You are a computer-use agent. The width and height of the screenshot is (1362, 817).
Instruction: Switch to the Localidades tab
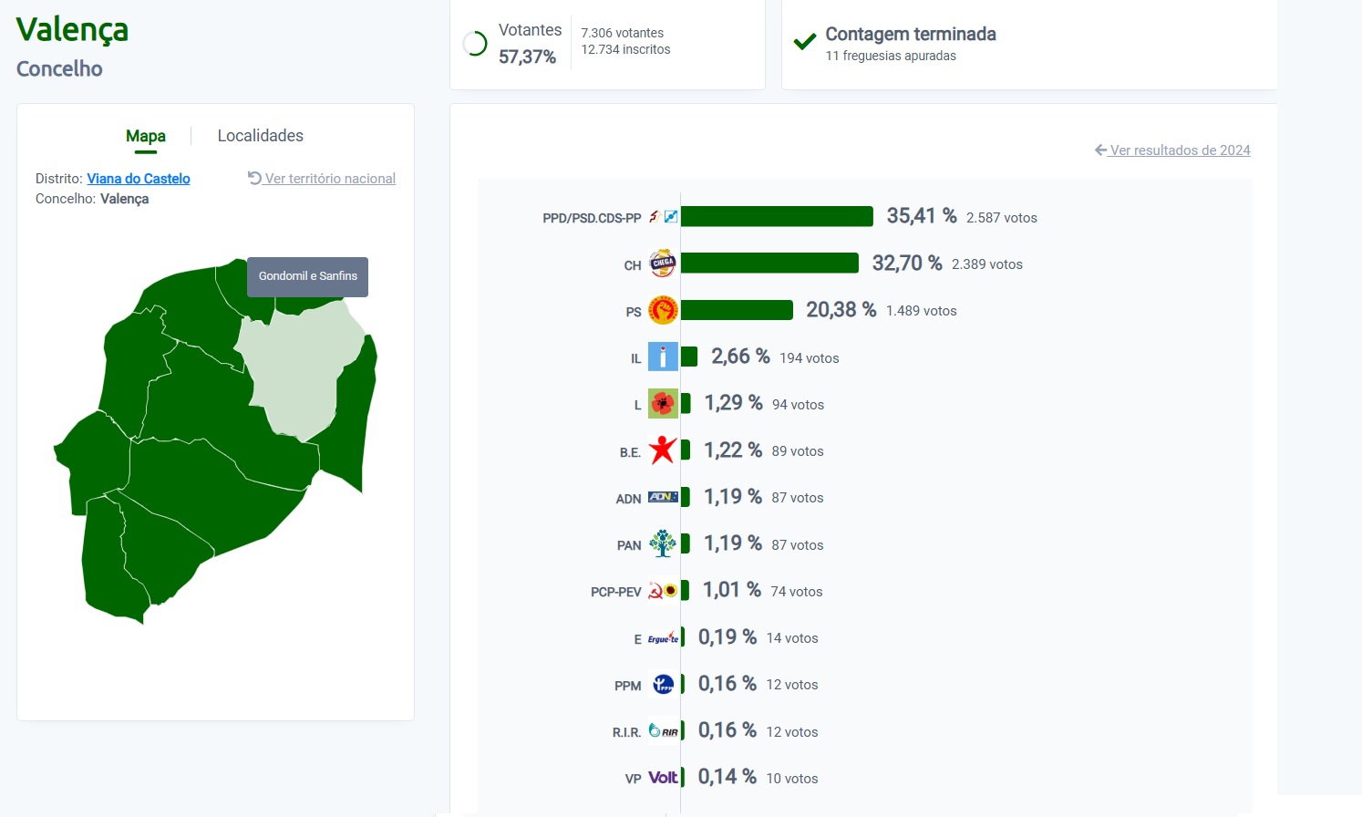pyautogui.click(x=260, y=136)
